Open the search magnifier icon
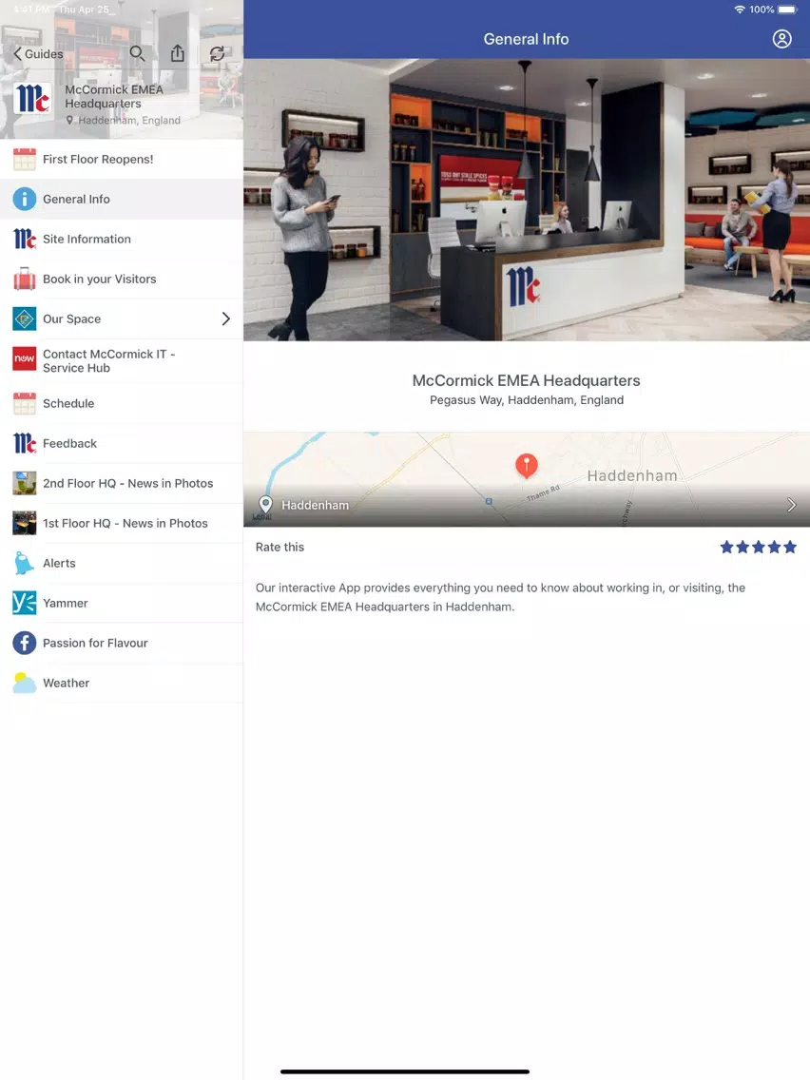The image size is (810, 1080). click(x=137, y=54)
